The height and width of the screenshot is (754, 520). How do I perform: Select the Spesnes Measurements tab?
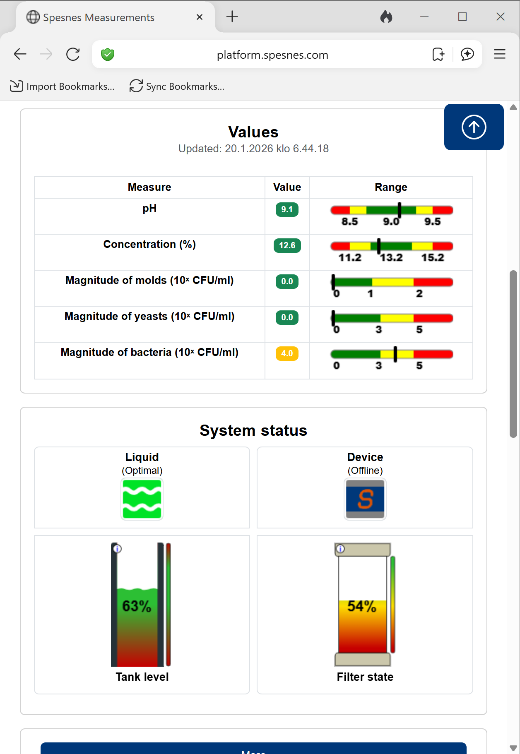click(x=99, y=17)
